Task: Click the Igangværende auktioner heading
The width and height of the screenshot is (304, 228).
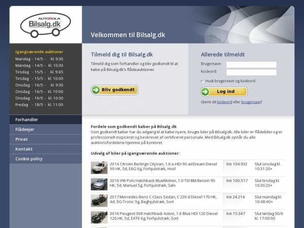Action: click(39, 52)
